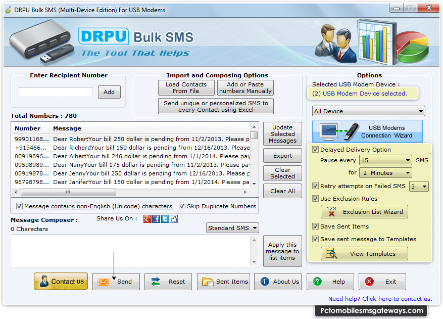
Task: Click the folder icon on Sent Items
Action: [x=208, y=282]
